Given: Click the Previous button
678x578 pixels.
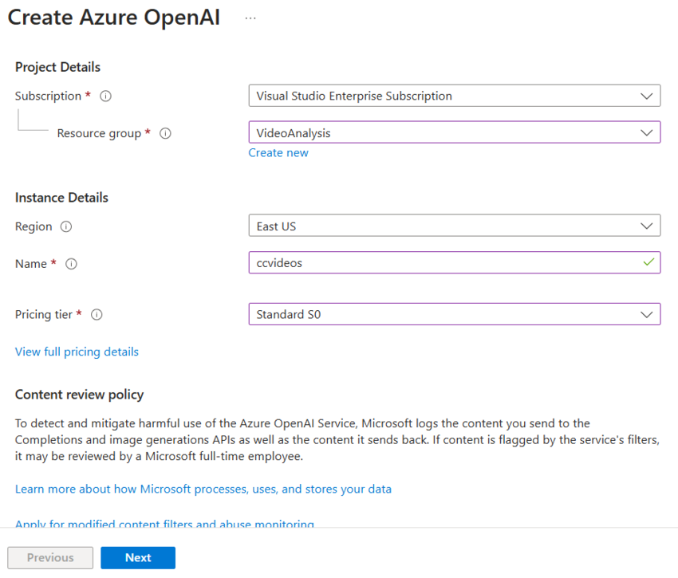Looking at the screenshot, I should pyautogui.click(x=49, y=557).
